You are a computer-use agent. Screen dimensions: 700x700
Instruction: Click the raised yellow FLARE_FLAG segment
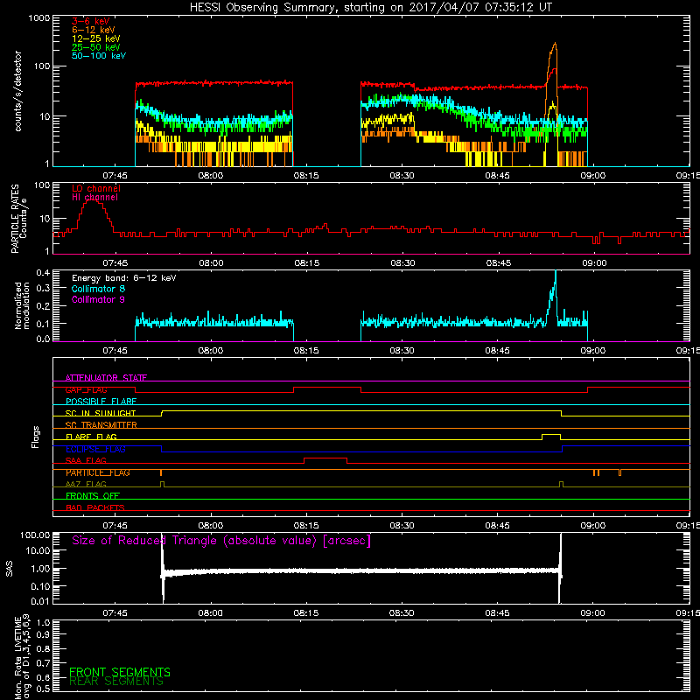tap(551, 434)
